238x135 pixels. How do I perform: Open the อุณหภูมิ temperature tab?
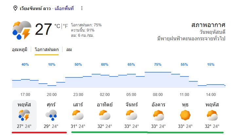(20, 50)
